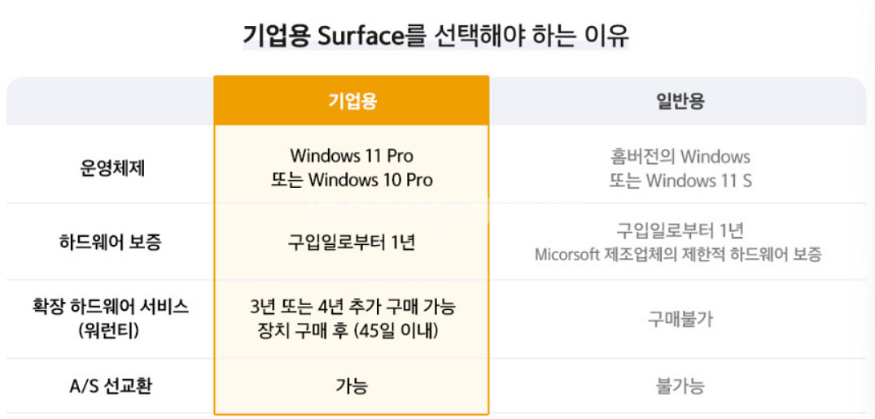Click the 일반용 column header
Image resolution: width=875 pixels, height=419 pixels.
(680, 101)
